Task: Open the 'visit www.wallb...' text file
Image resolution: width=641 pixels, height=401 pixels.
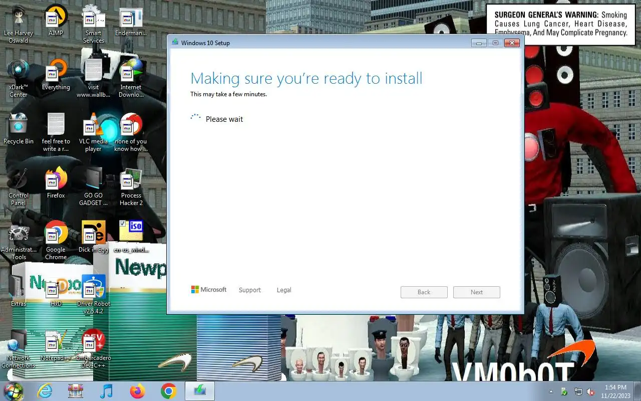Action: 94,78
